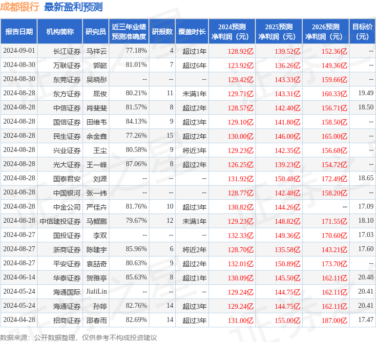Click the 数据来源 footer disclaimer text
The width and height of the screenshot is (376, 342).
(79, 338)
